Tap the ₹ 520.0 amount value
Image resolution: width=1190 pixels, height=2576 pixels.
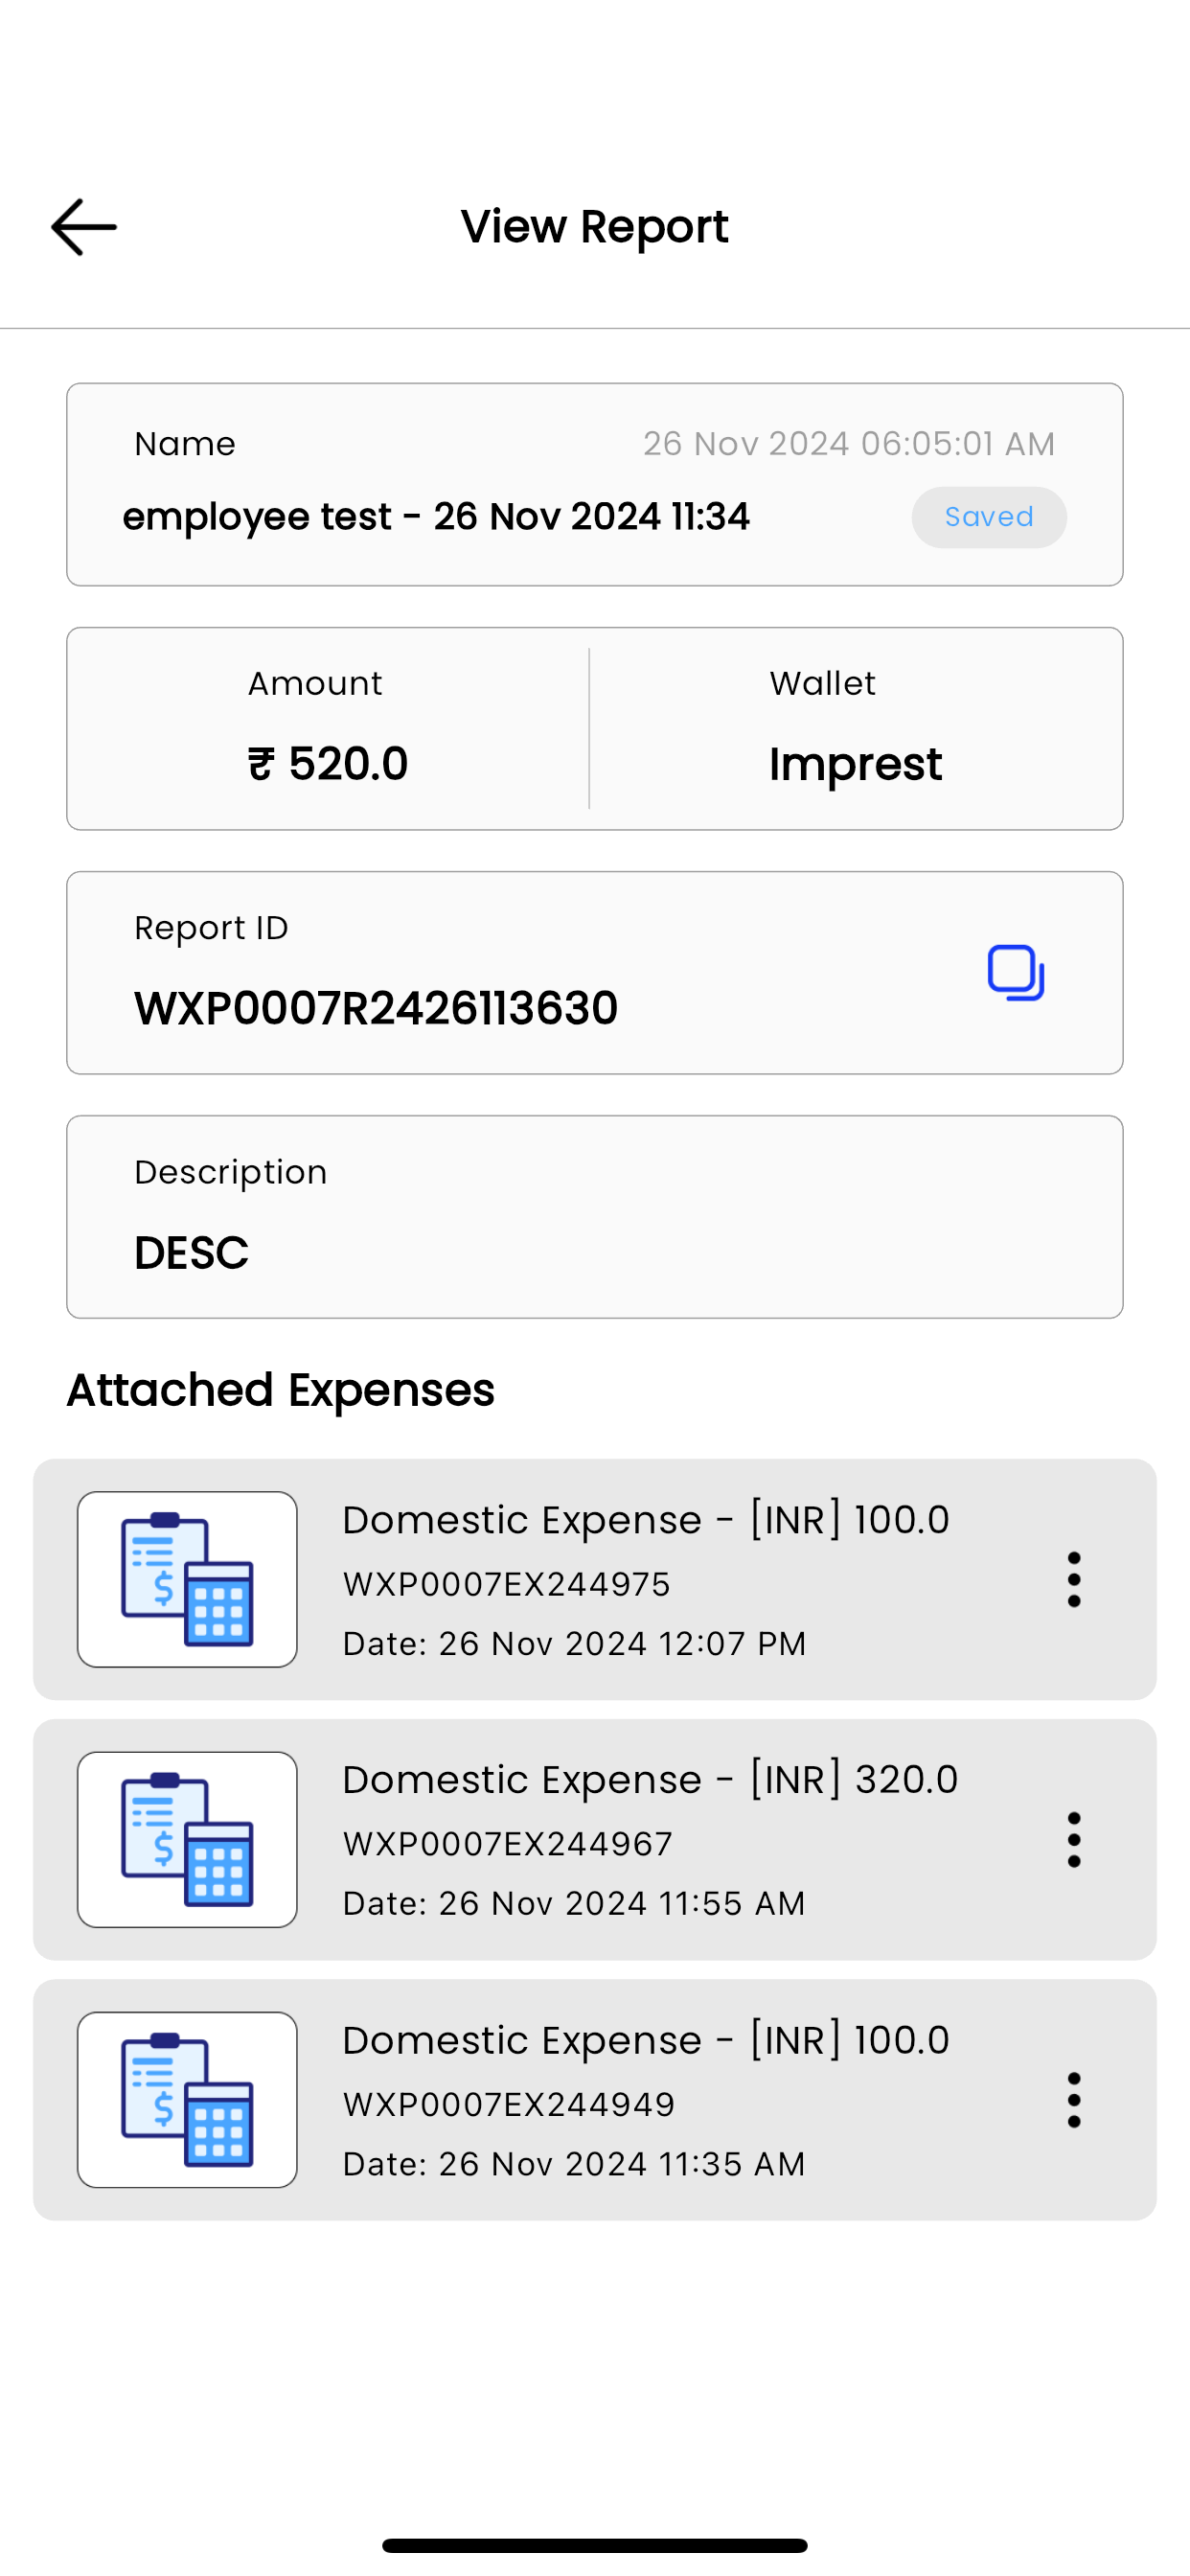[x=328, y=764]
